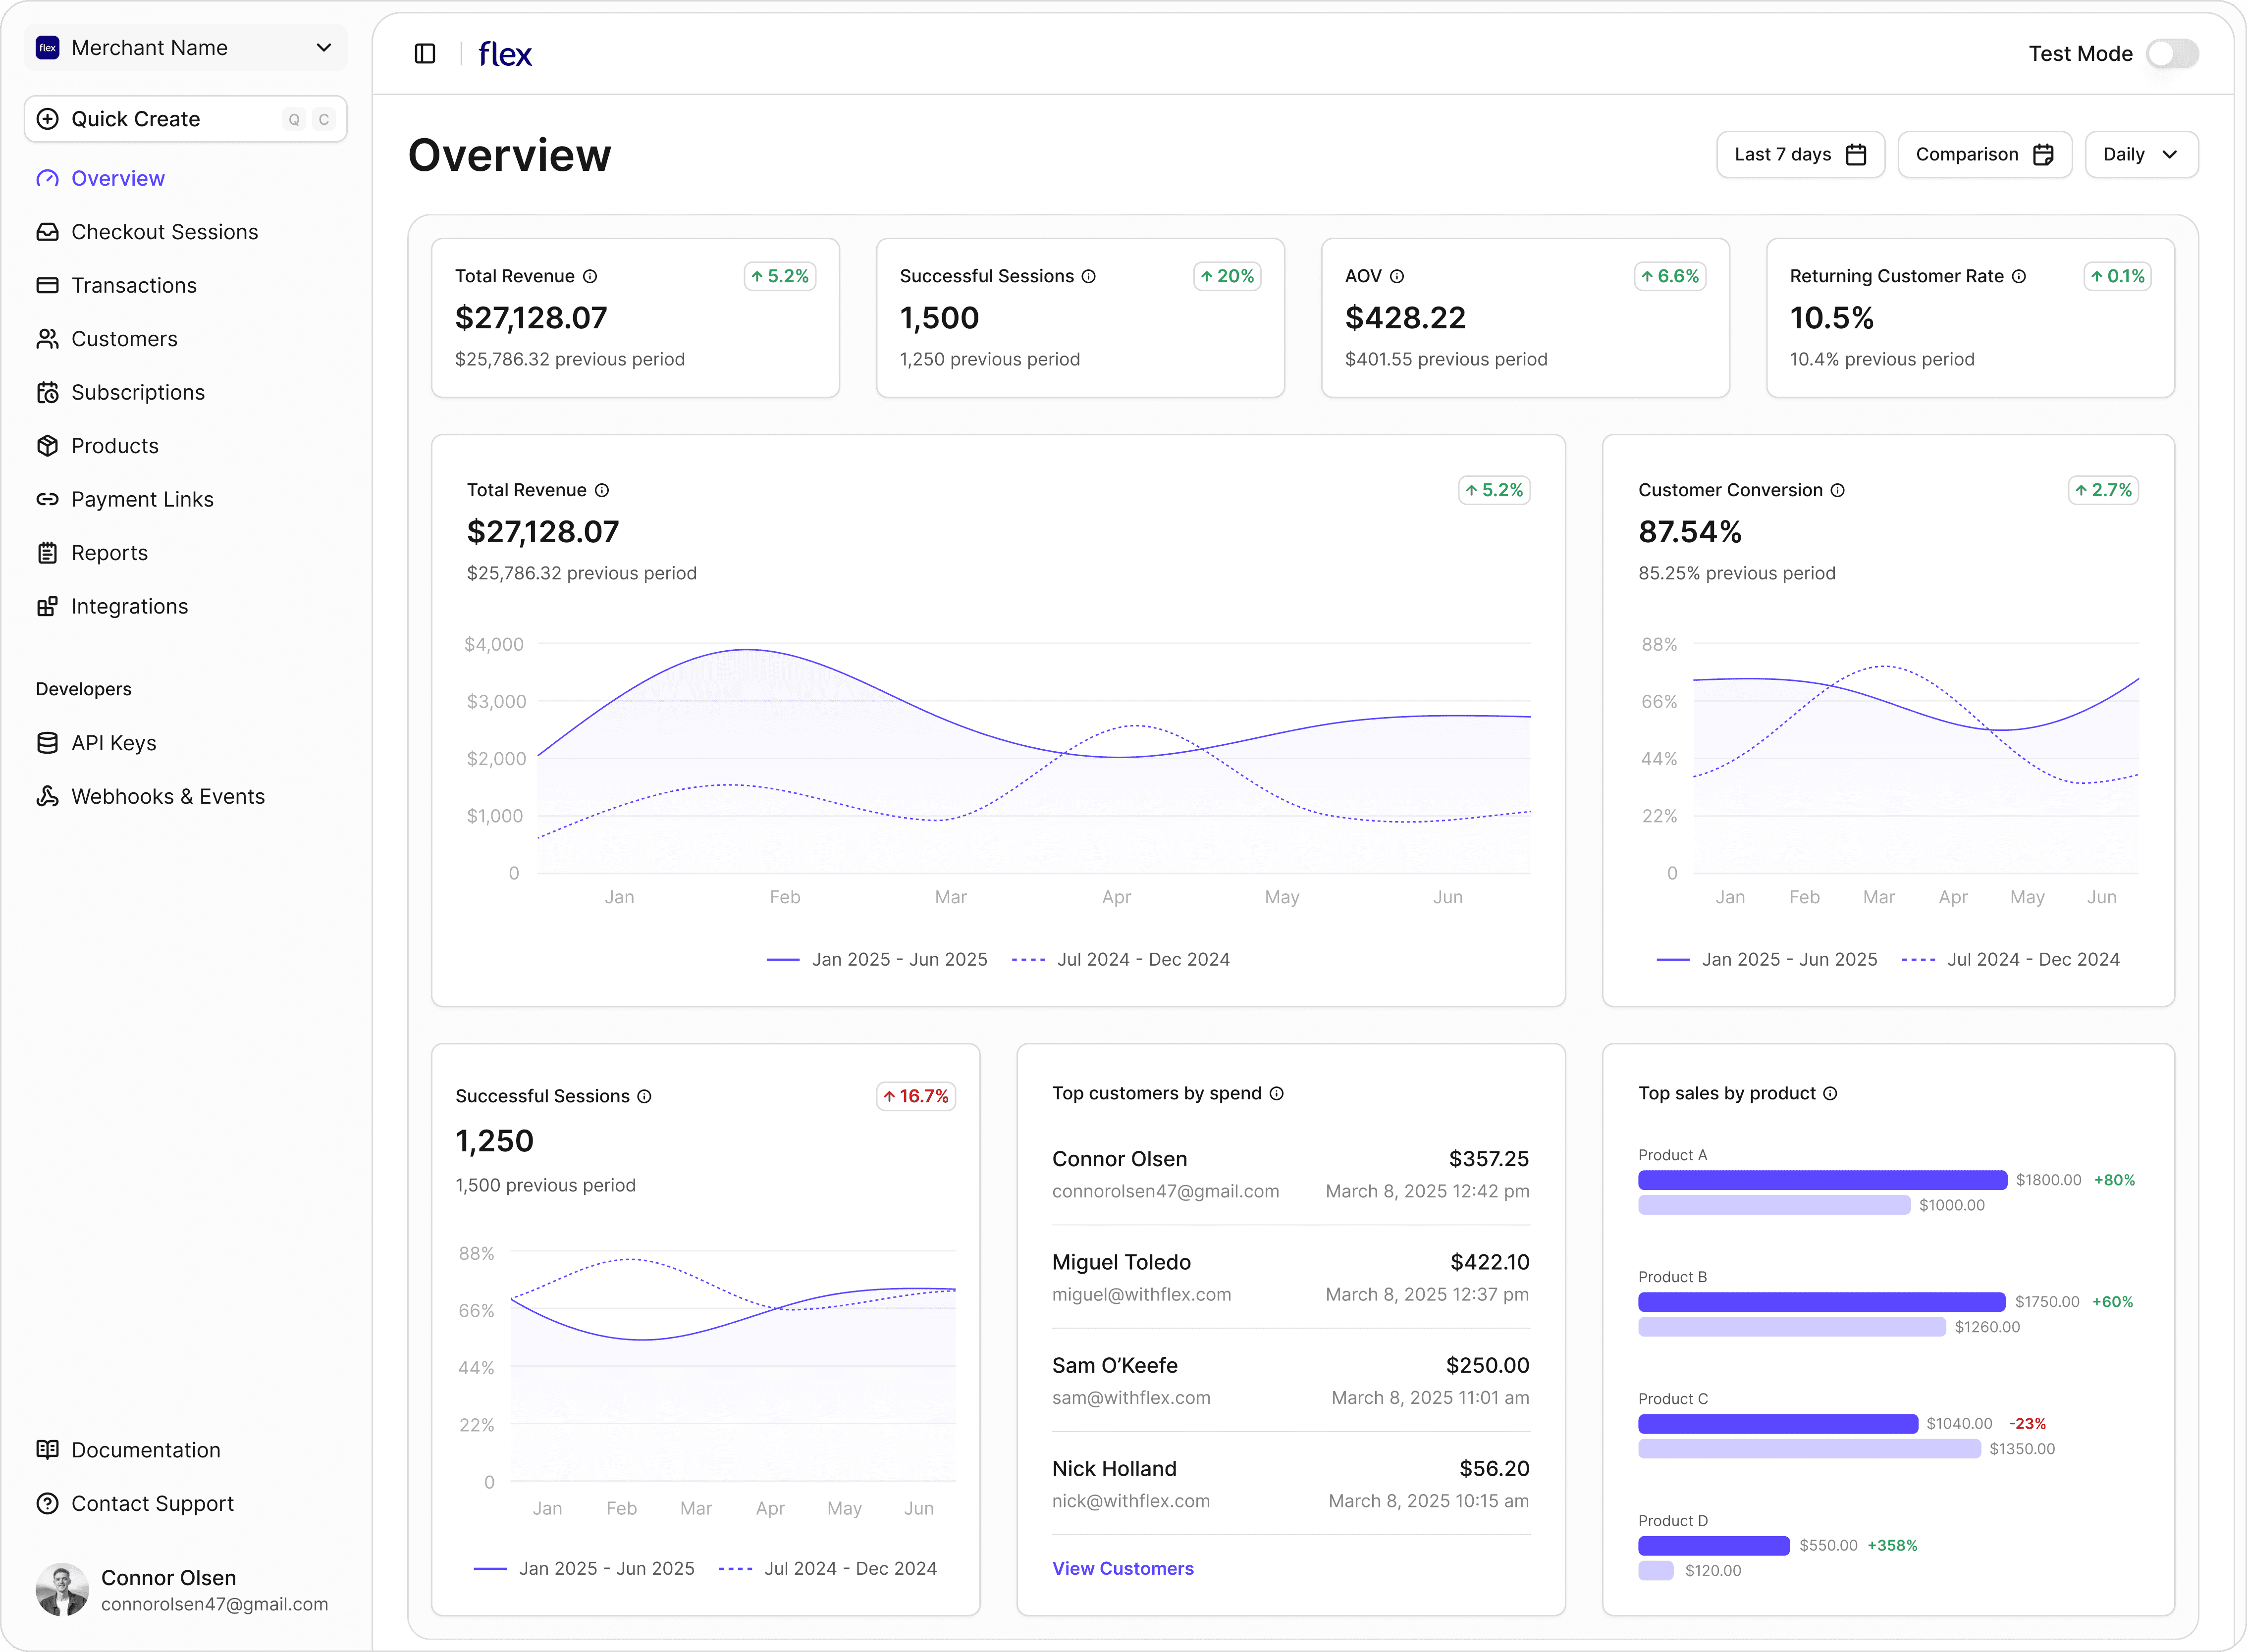Viewport: 2247px width, 1652px height.
Task: Click Connor Olsen's profile avatar
Action: coord(62,1589)
